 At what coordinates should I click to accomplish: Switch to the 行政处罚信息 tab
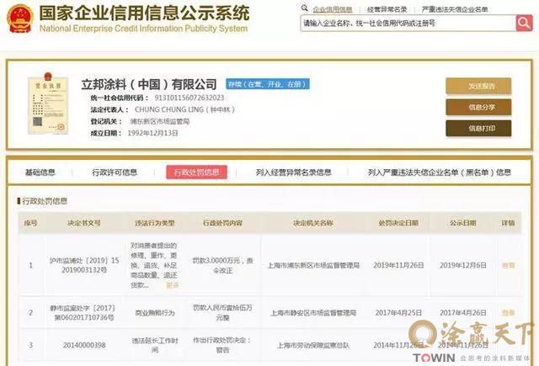196,172
